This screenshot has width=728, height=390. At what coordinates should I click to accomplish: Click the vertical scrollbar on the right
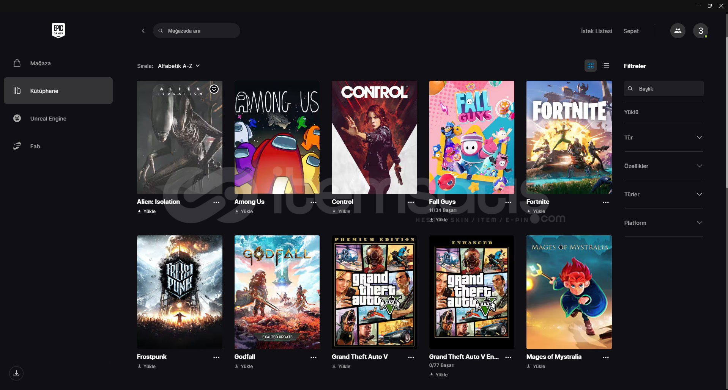726,113
